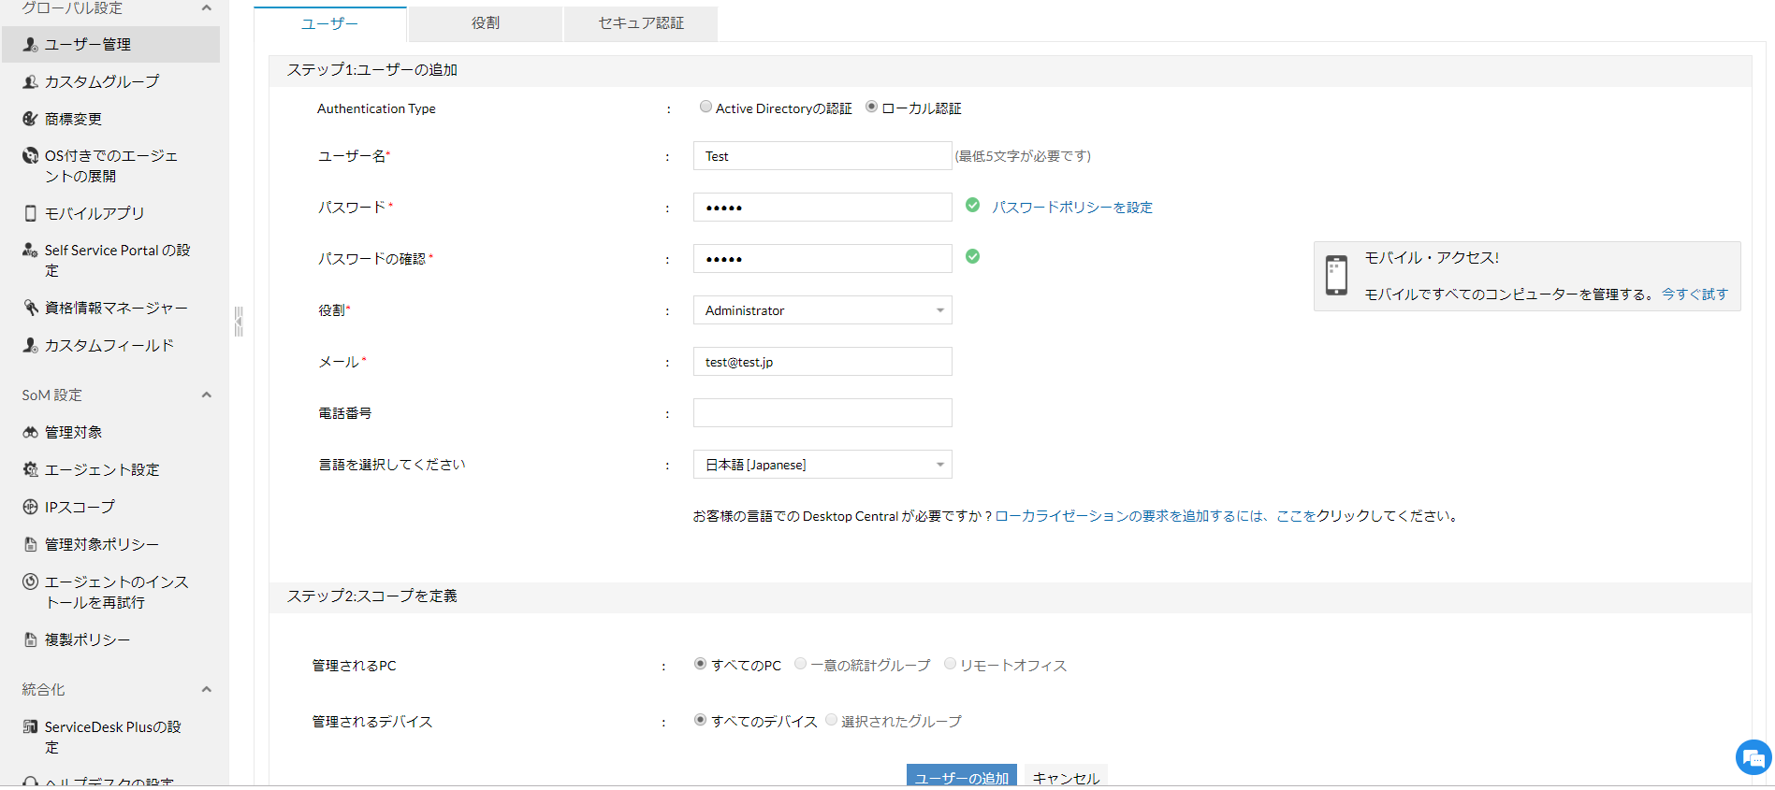The image size is (1775, 790).
Task: Collapse the SoM 設定 section
Action: tap(206, 395)
